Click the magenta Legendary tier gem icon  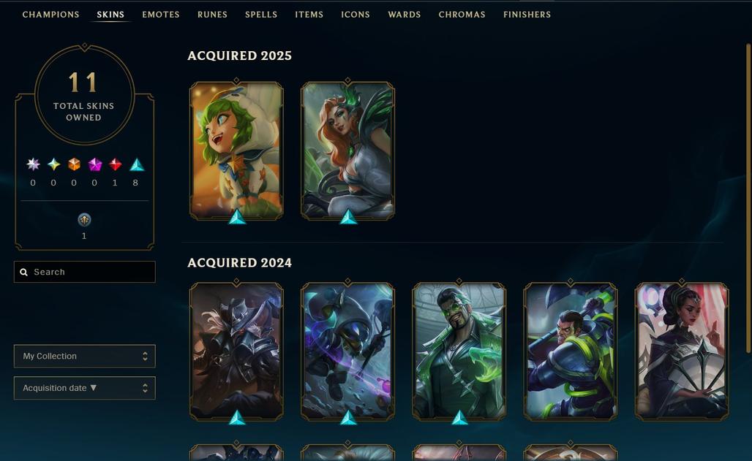(95, 164)
